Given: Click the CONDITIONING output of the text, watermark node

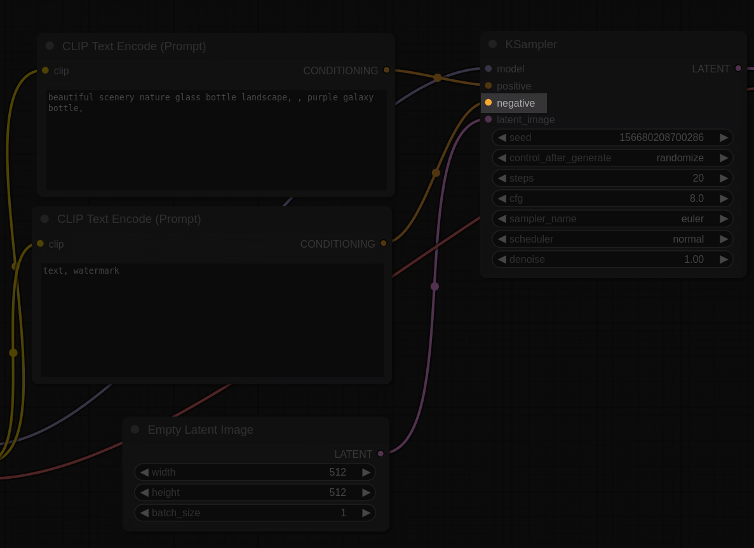Looking at the screenshot, I should (383, 243).
